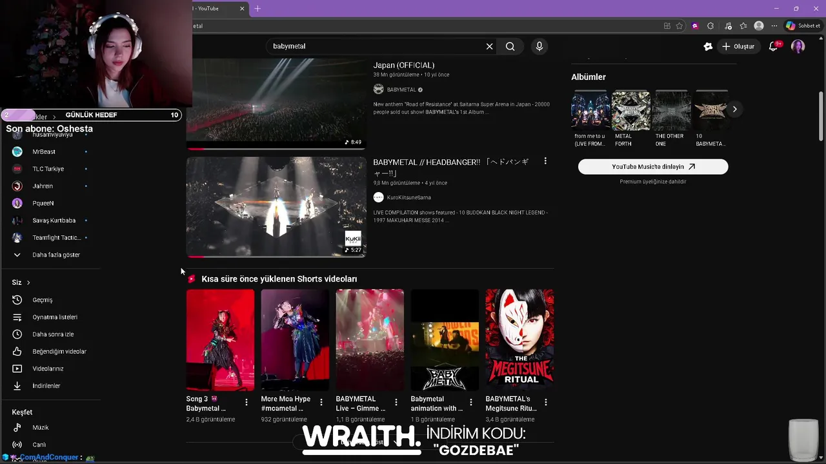Image resolution: width=826 pixels, height=464 pixels.
Task: Open Müzik under Keşfet
Action: (50, 427)
